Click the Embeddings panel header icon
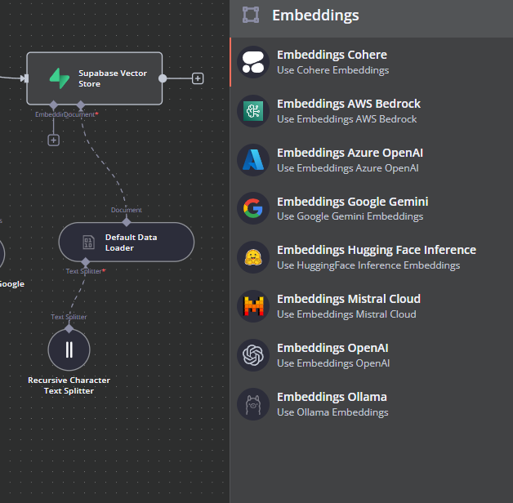The height and width of the screenshot is (503, 513). 252,16
